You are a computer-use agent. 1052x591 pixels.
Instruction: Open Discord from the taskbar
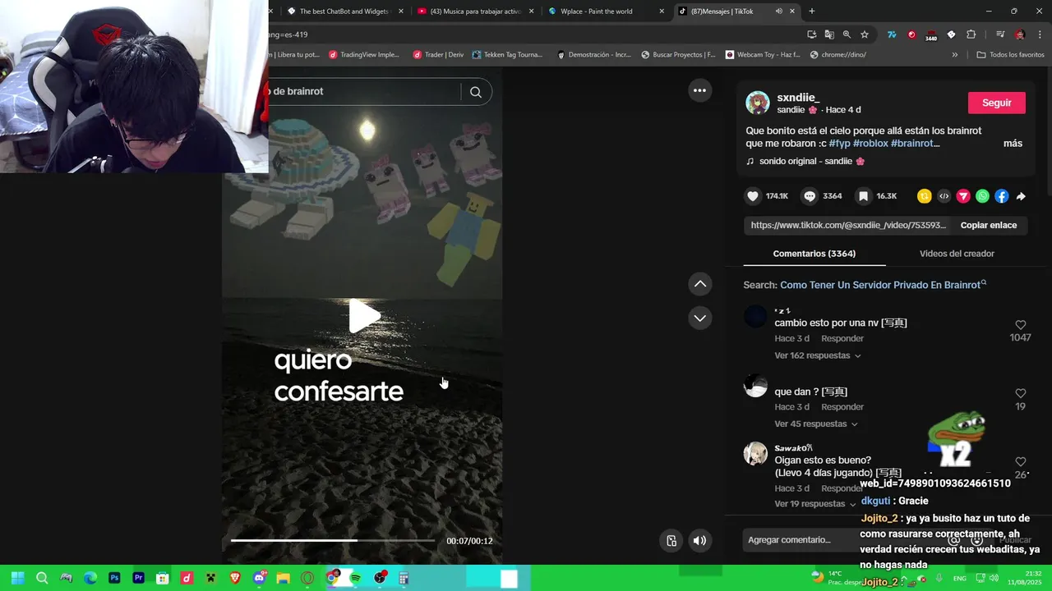[x=260, y=578]
